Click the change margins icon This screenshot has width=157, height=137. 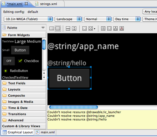click(84, 29)
